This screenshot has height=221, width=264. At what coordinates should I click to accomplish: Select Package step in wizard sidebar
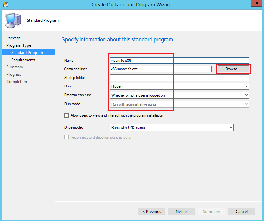coord(14,38)
